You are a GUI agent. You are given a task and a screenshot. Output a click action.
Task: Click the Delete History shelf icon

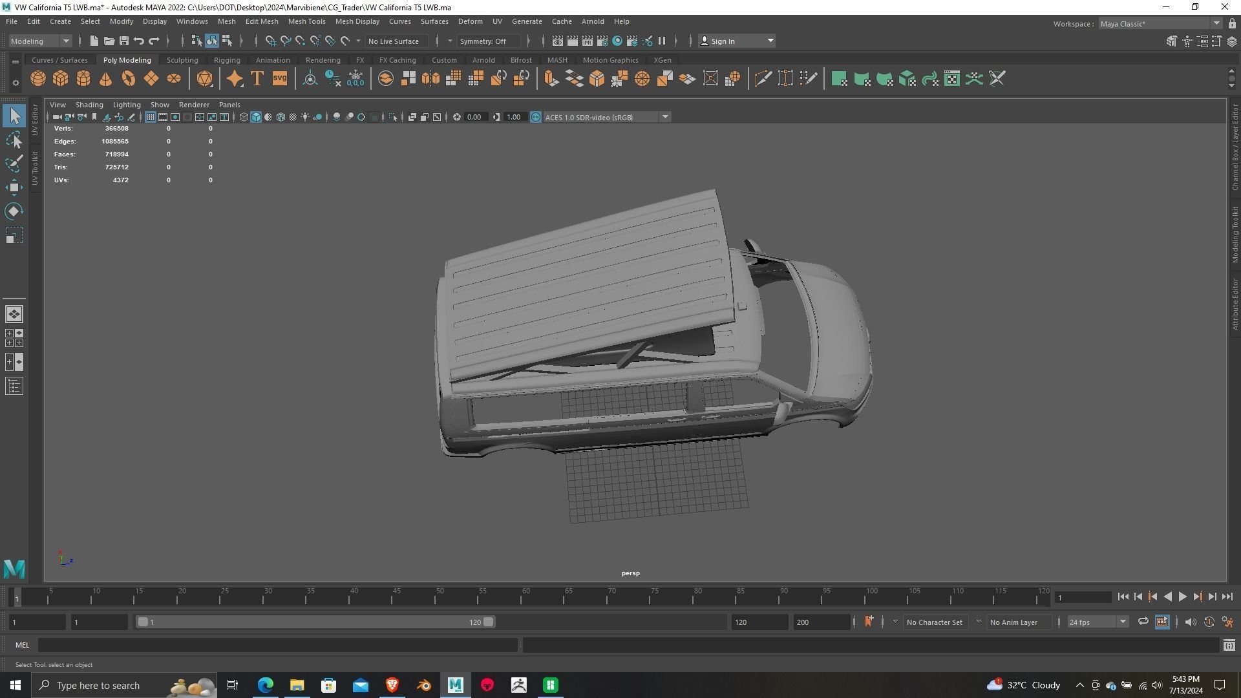point(333,79)
